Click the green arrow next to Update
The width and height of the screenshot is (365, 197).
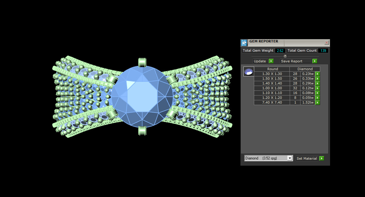tap(271, 61)
